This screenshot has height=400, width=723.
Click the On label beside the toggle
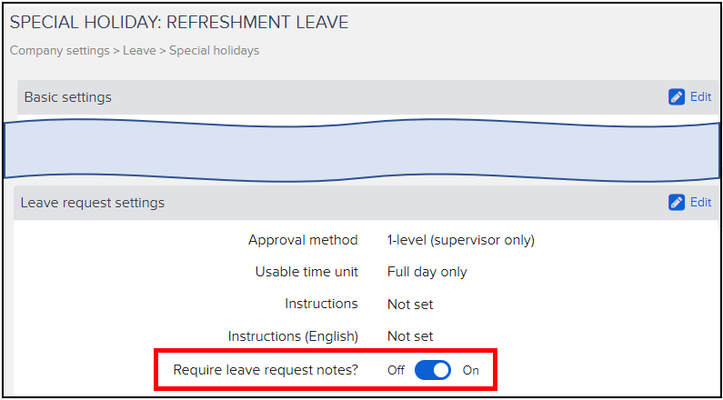(x=470, y=370)
